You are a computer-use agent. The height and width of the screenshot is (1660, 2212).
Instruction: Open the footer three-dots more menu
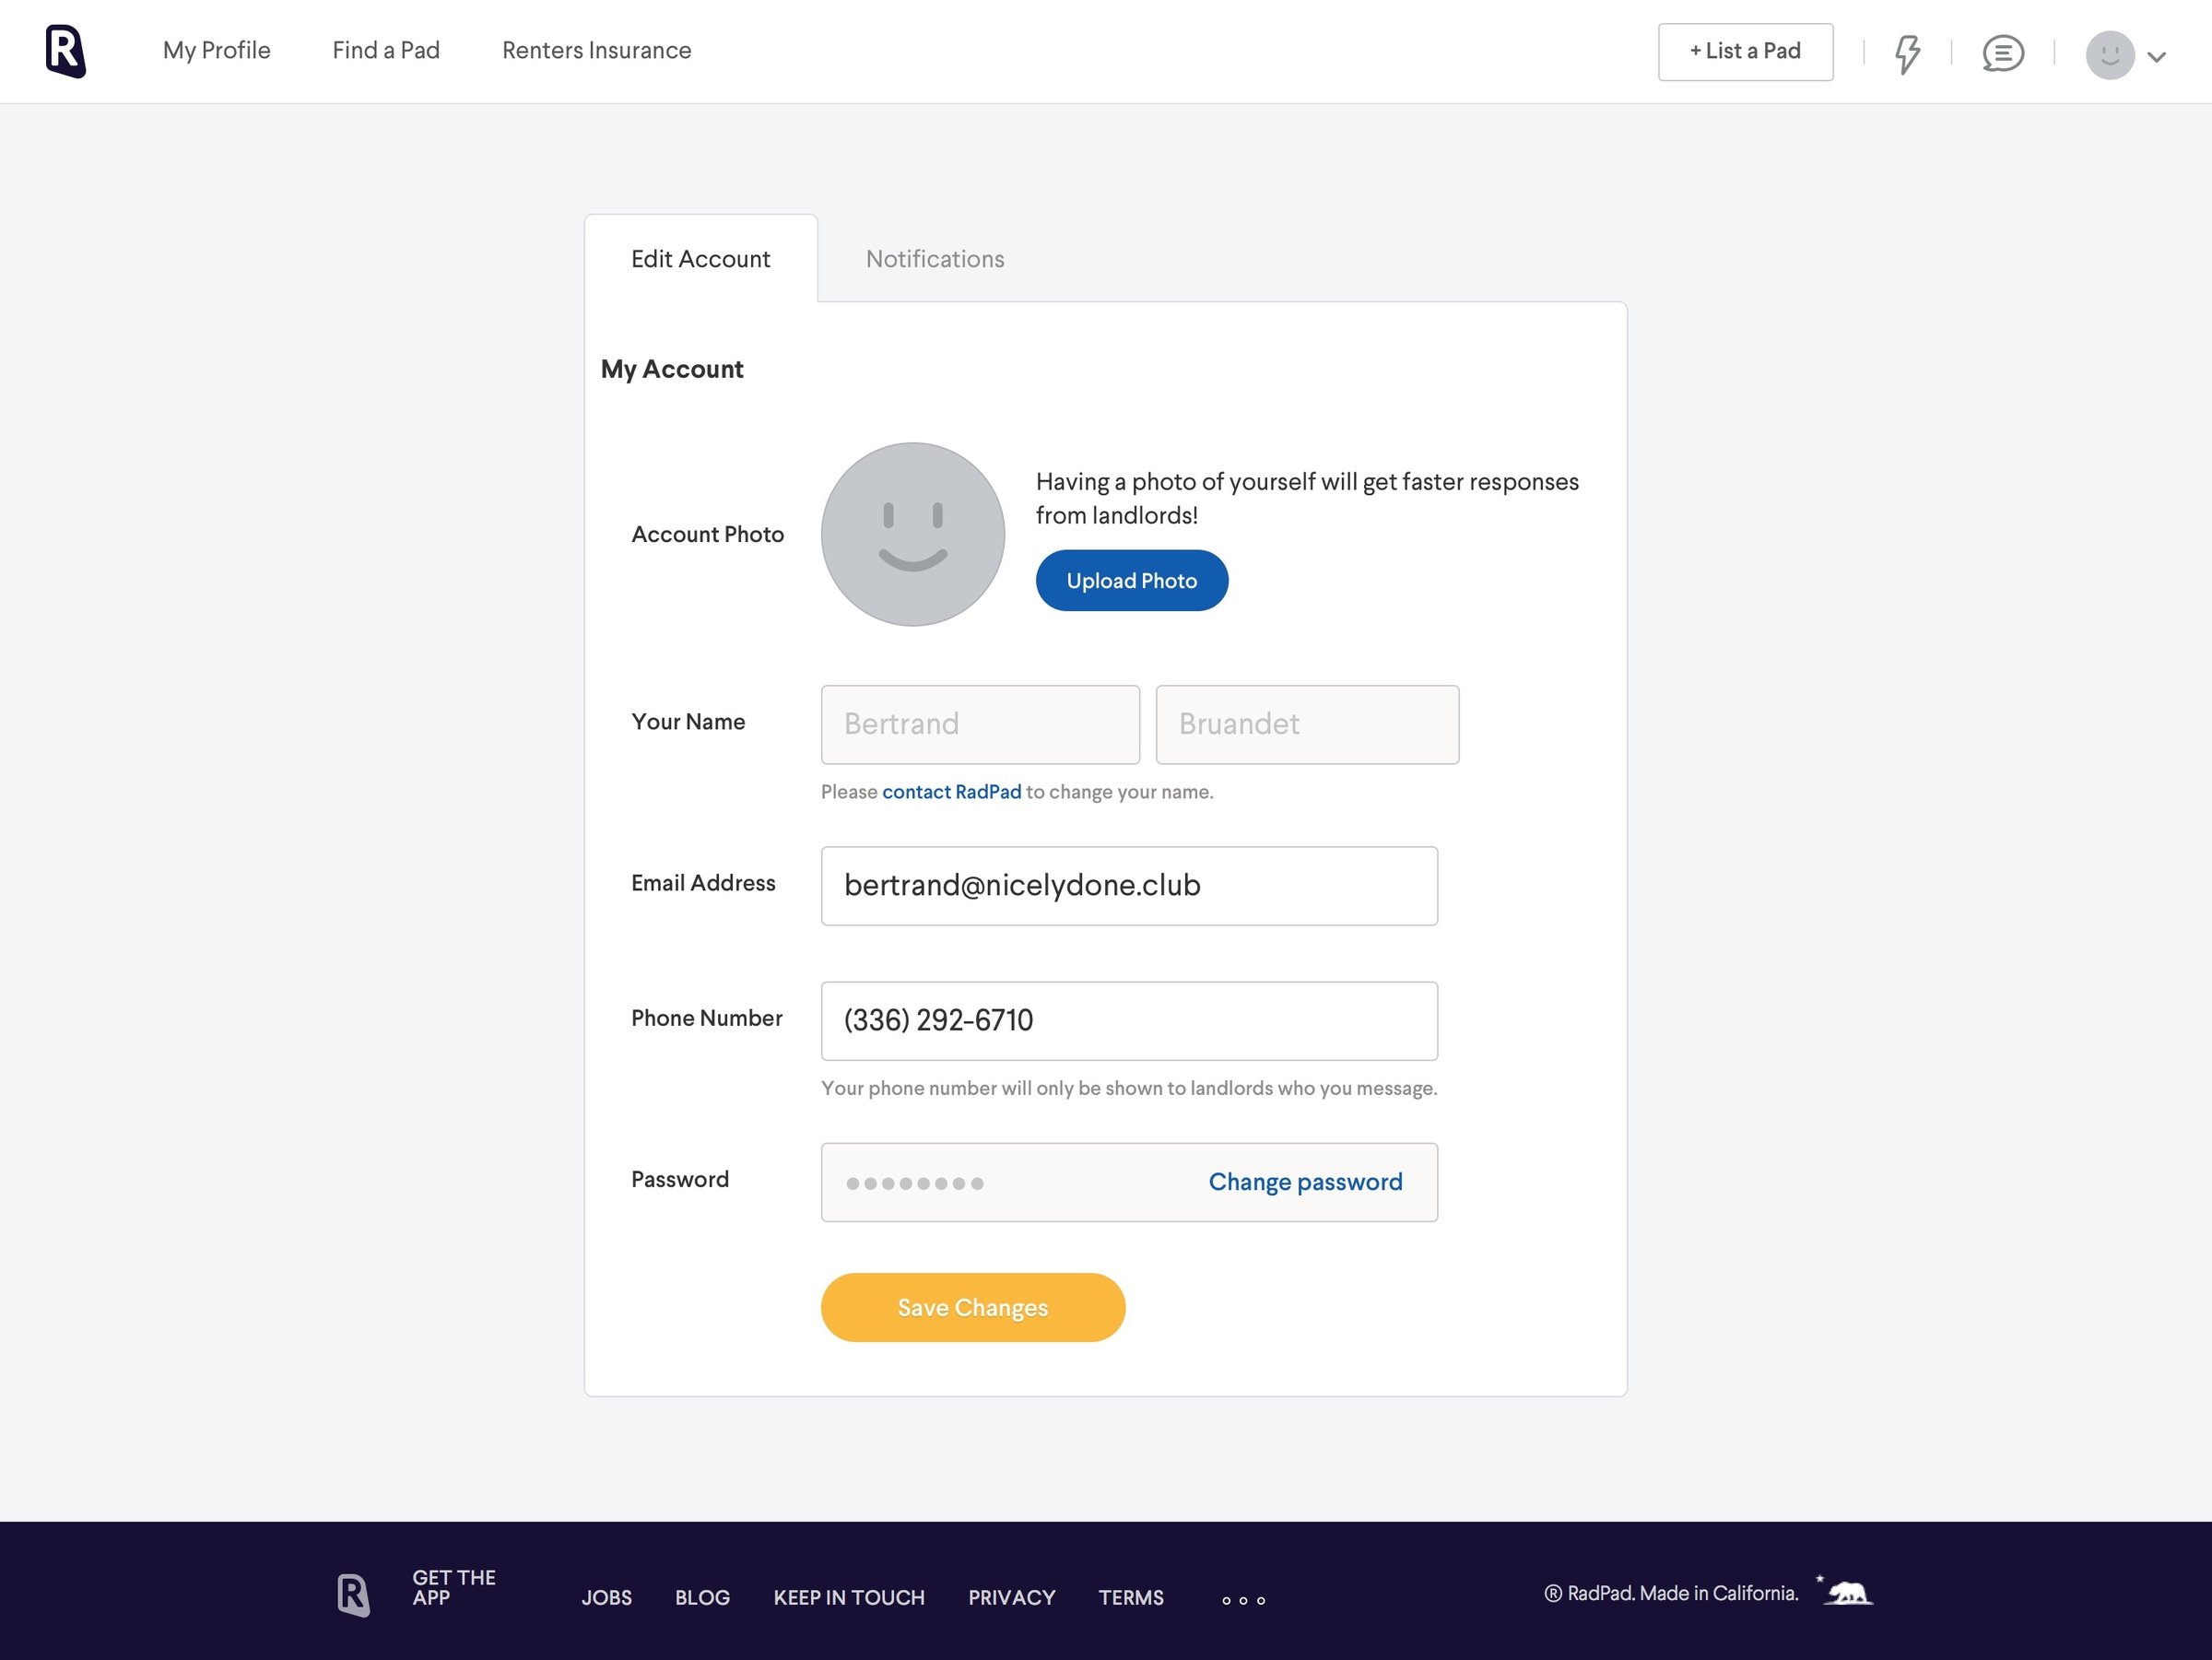1243,1600
